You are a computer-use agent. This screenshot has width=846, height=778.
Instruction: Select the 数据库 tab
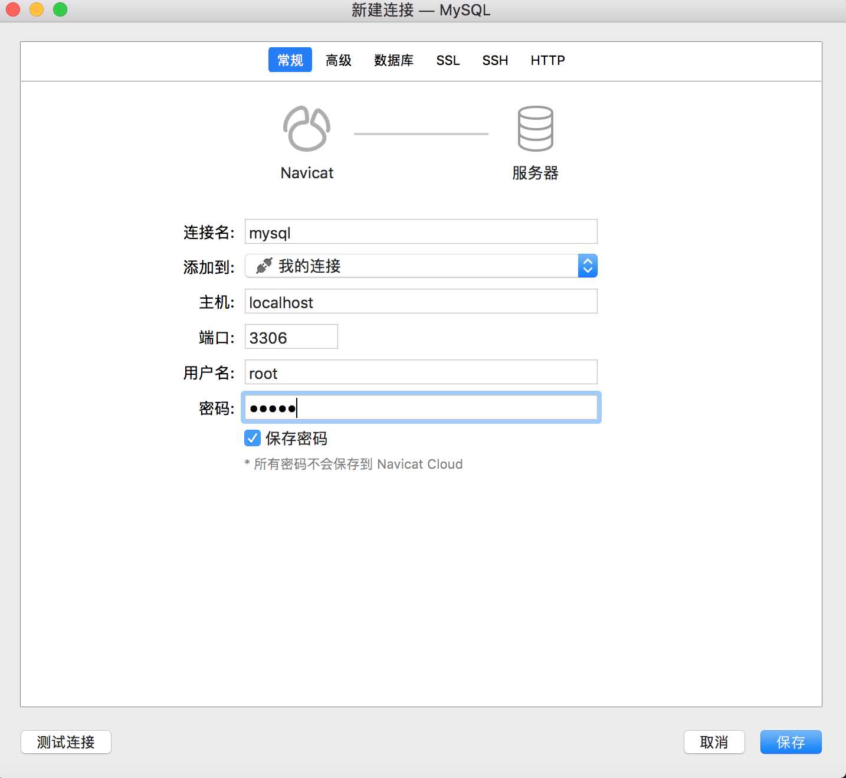click(394, 60)
